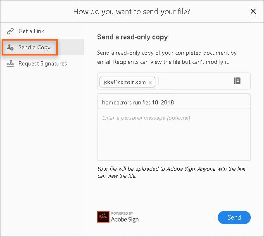Viewport: 264px width, 237px height.
Task: Click the subject field reading homeacrordrunified18_2018
Action: 174,102
